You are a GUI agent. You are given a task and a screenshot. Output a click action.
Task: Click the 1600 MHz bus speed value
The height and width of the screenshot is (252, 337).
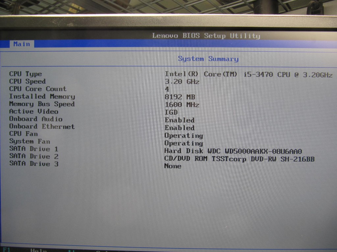pos(182,105)
